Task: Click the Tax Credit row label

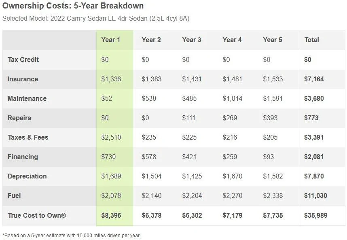Action: tap(23, 59)
